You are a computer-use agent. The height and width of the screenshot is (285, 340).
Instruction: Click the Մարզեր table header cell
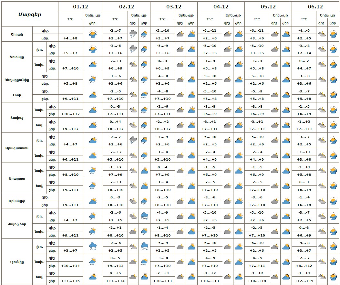(x=29, y=14)
